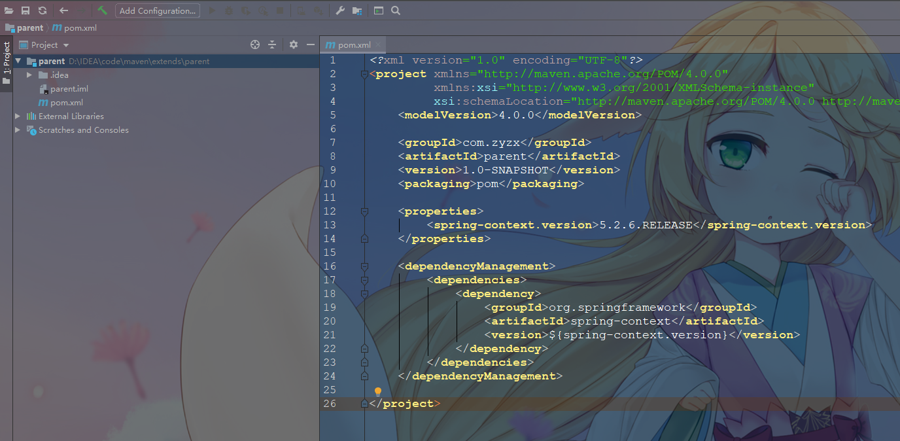Click the closing </project> tag

click(x=405, y=404)
